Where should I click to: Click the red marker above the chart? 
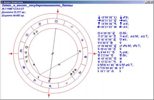[x=58, y=11]
